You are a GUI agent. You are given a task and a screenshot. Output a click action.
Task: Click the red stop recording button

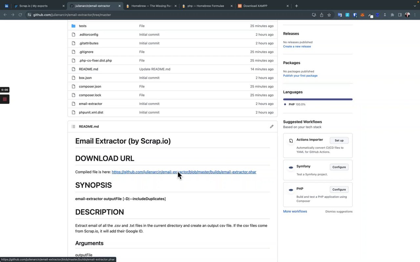tap(5, 99)
